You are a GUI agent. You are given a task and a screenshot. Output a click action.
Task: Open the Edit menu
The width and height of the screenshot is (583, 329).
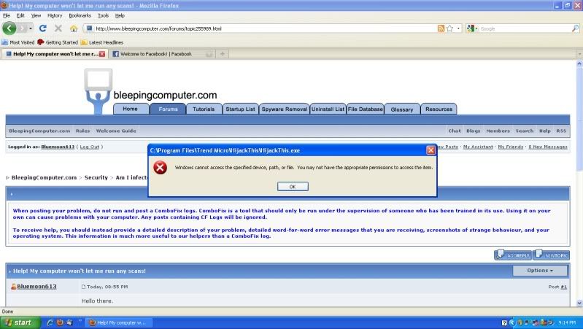pyautogui.click(x=20, y=15)
